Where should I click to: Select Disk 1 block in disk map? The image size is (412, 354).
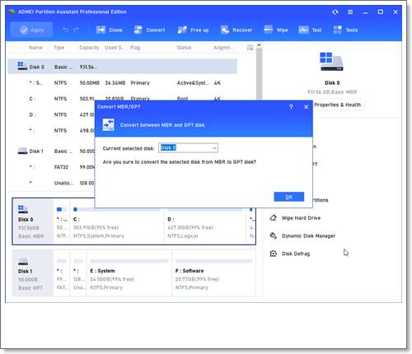[x=33, y=273]
